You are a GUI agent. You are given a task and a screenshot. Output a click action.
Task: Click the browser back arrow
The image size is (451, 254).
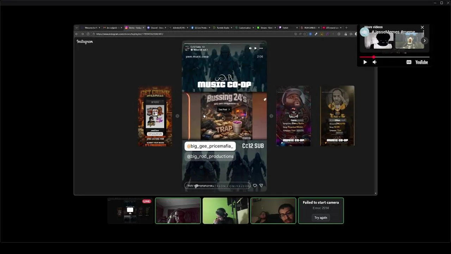77,34
